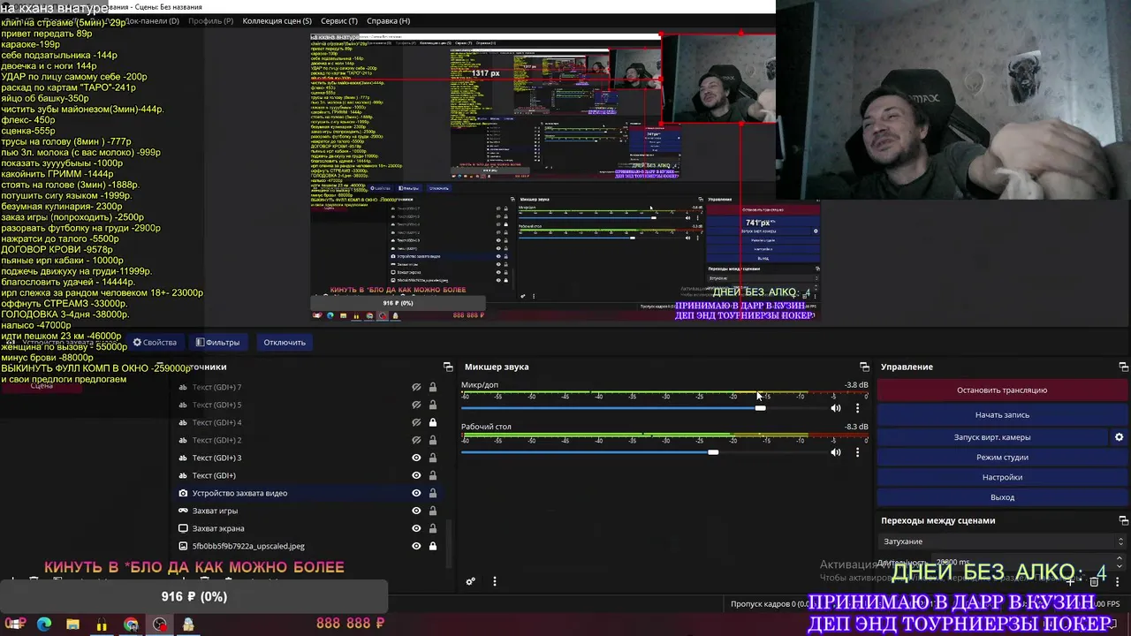Hide the Захват экрана source

[416, 528]
